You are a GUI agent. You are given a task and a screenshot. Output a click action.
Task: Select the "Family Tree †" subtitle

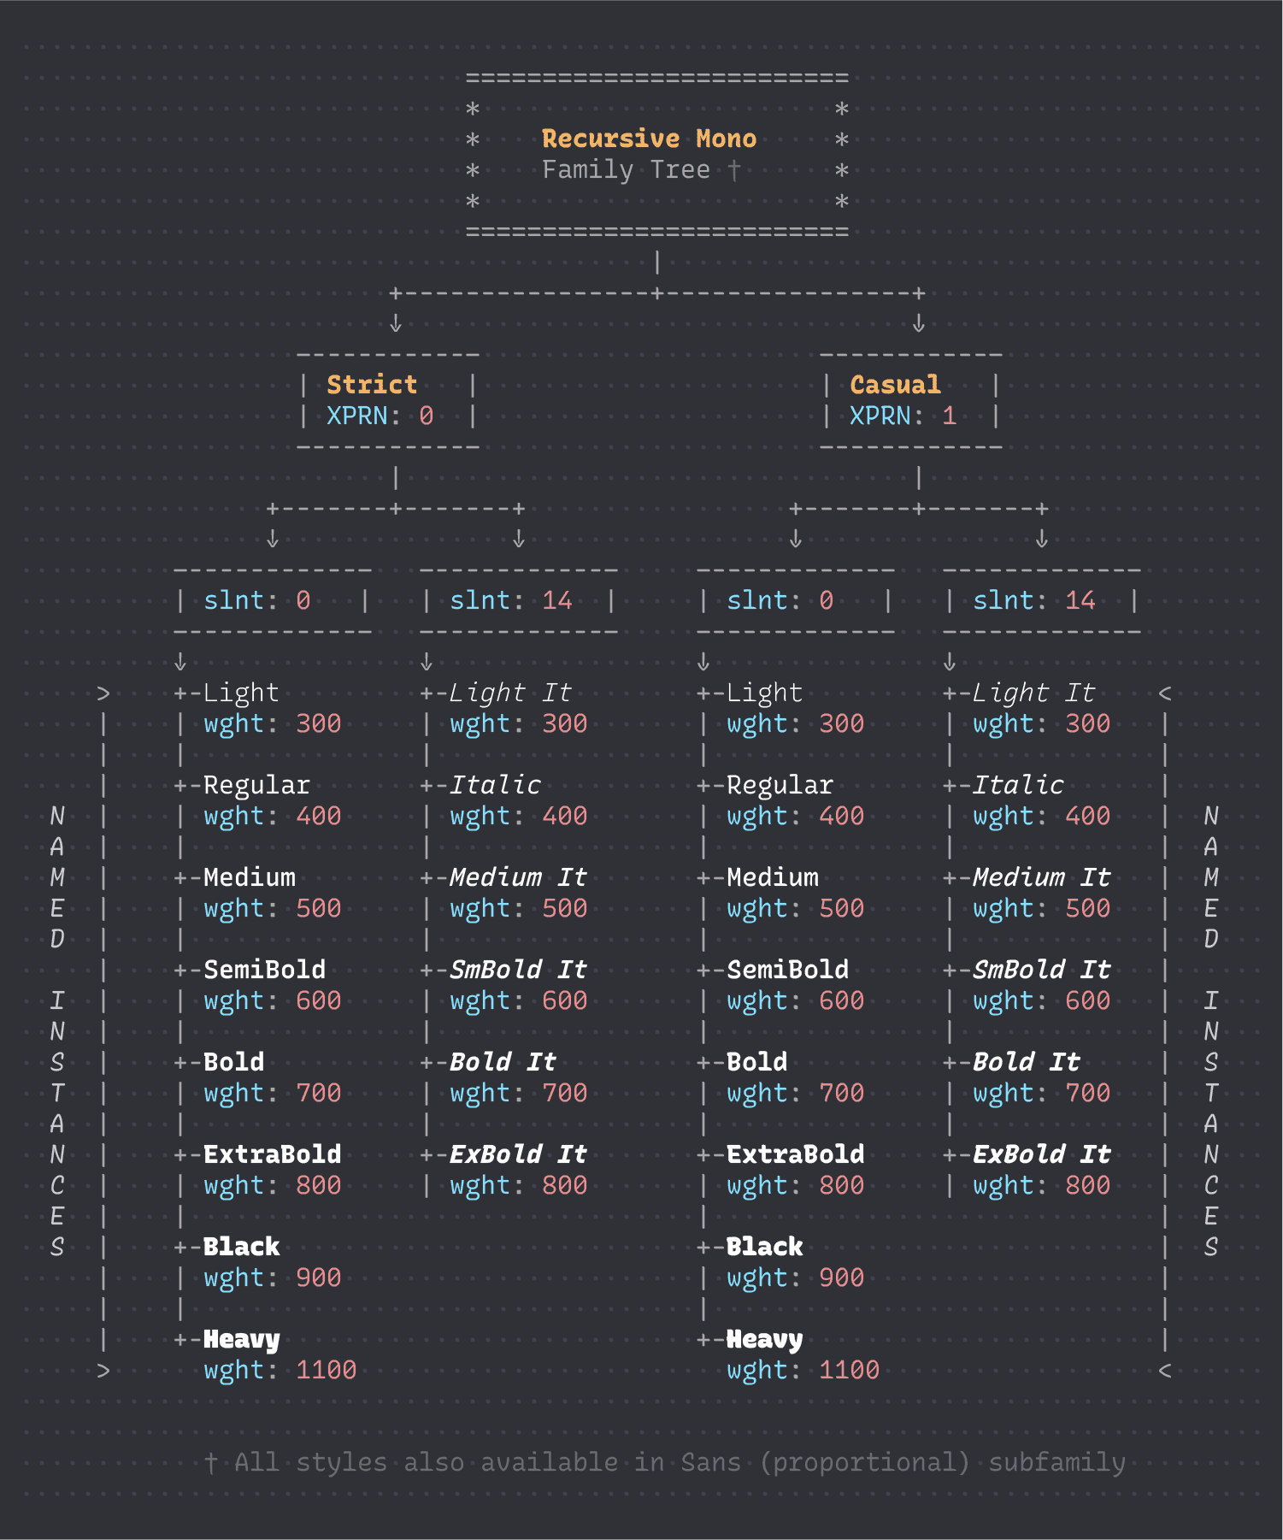[641, 170]
